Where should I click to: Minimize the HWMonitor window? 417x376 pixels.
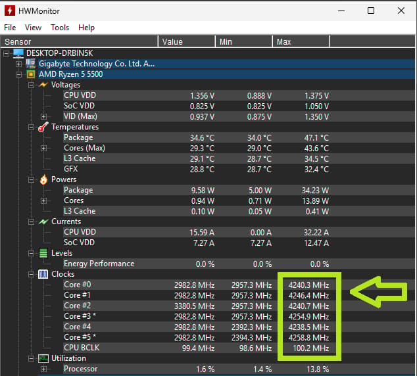(x=341, y=11)
